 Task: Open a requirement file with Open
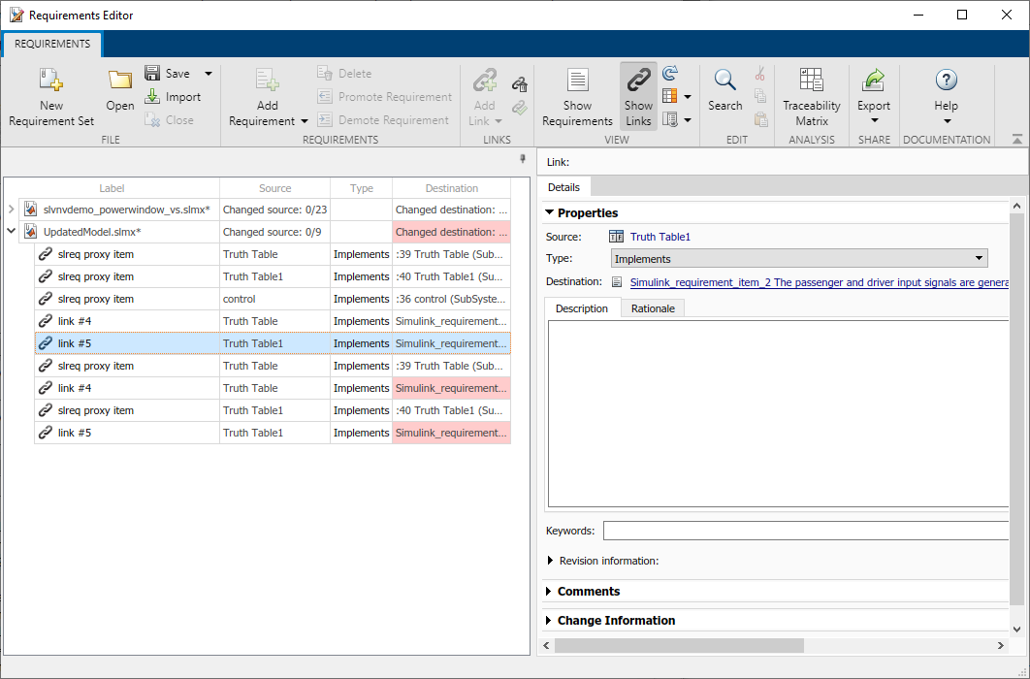[x=120, y=89]
